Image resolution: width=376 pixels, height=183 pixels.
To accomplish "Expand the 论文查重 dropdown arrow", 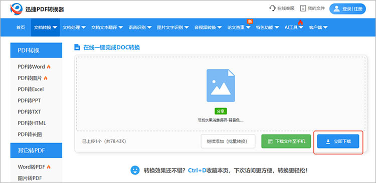I will click(248, 27).
